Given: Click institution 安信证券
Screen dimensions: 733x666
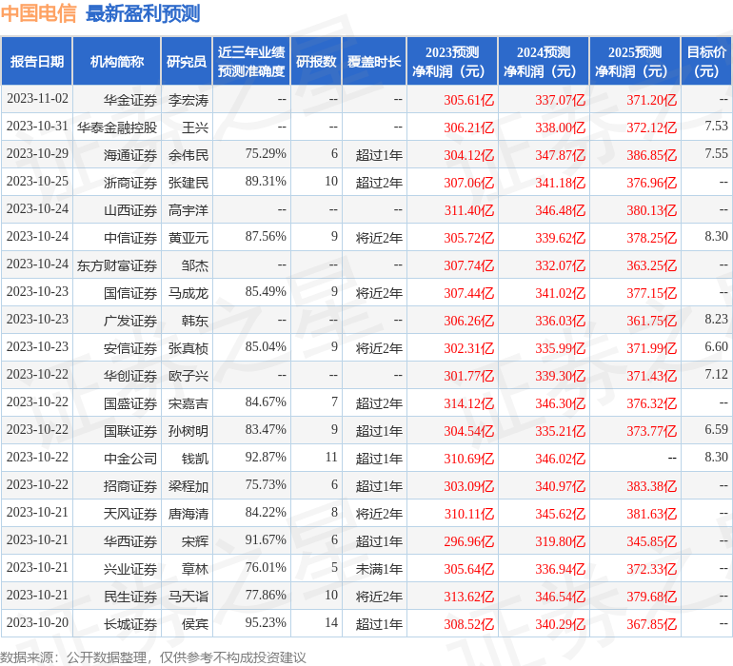Looking at the screenshot, I should coord(130,348).
